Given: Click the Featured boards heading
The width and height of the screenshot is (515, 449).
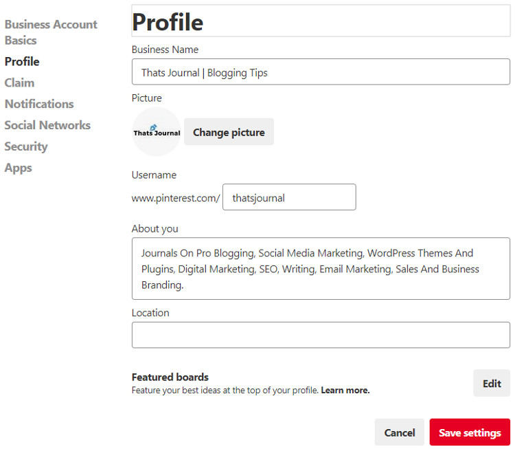Looking at the screenshot, I should click(x=170, y=377).
